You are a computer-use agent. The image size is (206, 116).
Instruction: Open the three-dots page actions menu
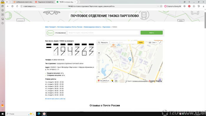(x=158, y=6)
